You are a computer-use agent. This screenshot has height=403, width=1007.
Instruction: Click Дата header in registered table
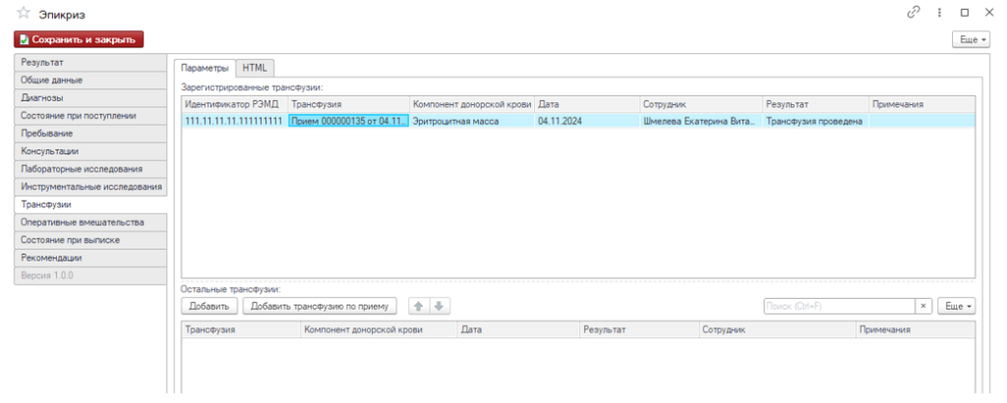(588, 104)
